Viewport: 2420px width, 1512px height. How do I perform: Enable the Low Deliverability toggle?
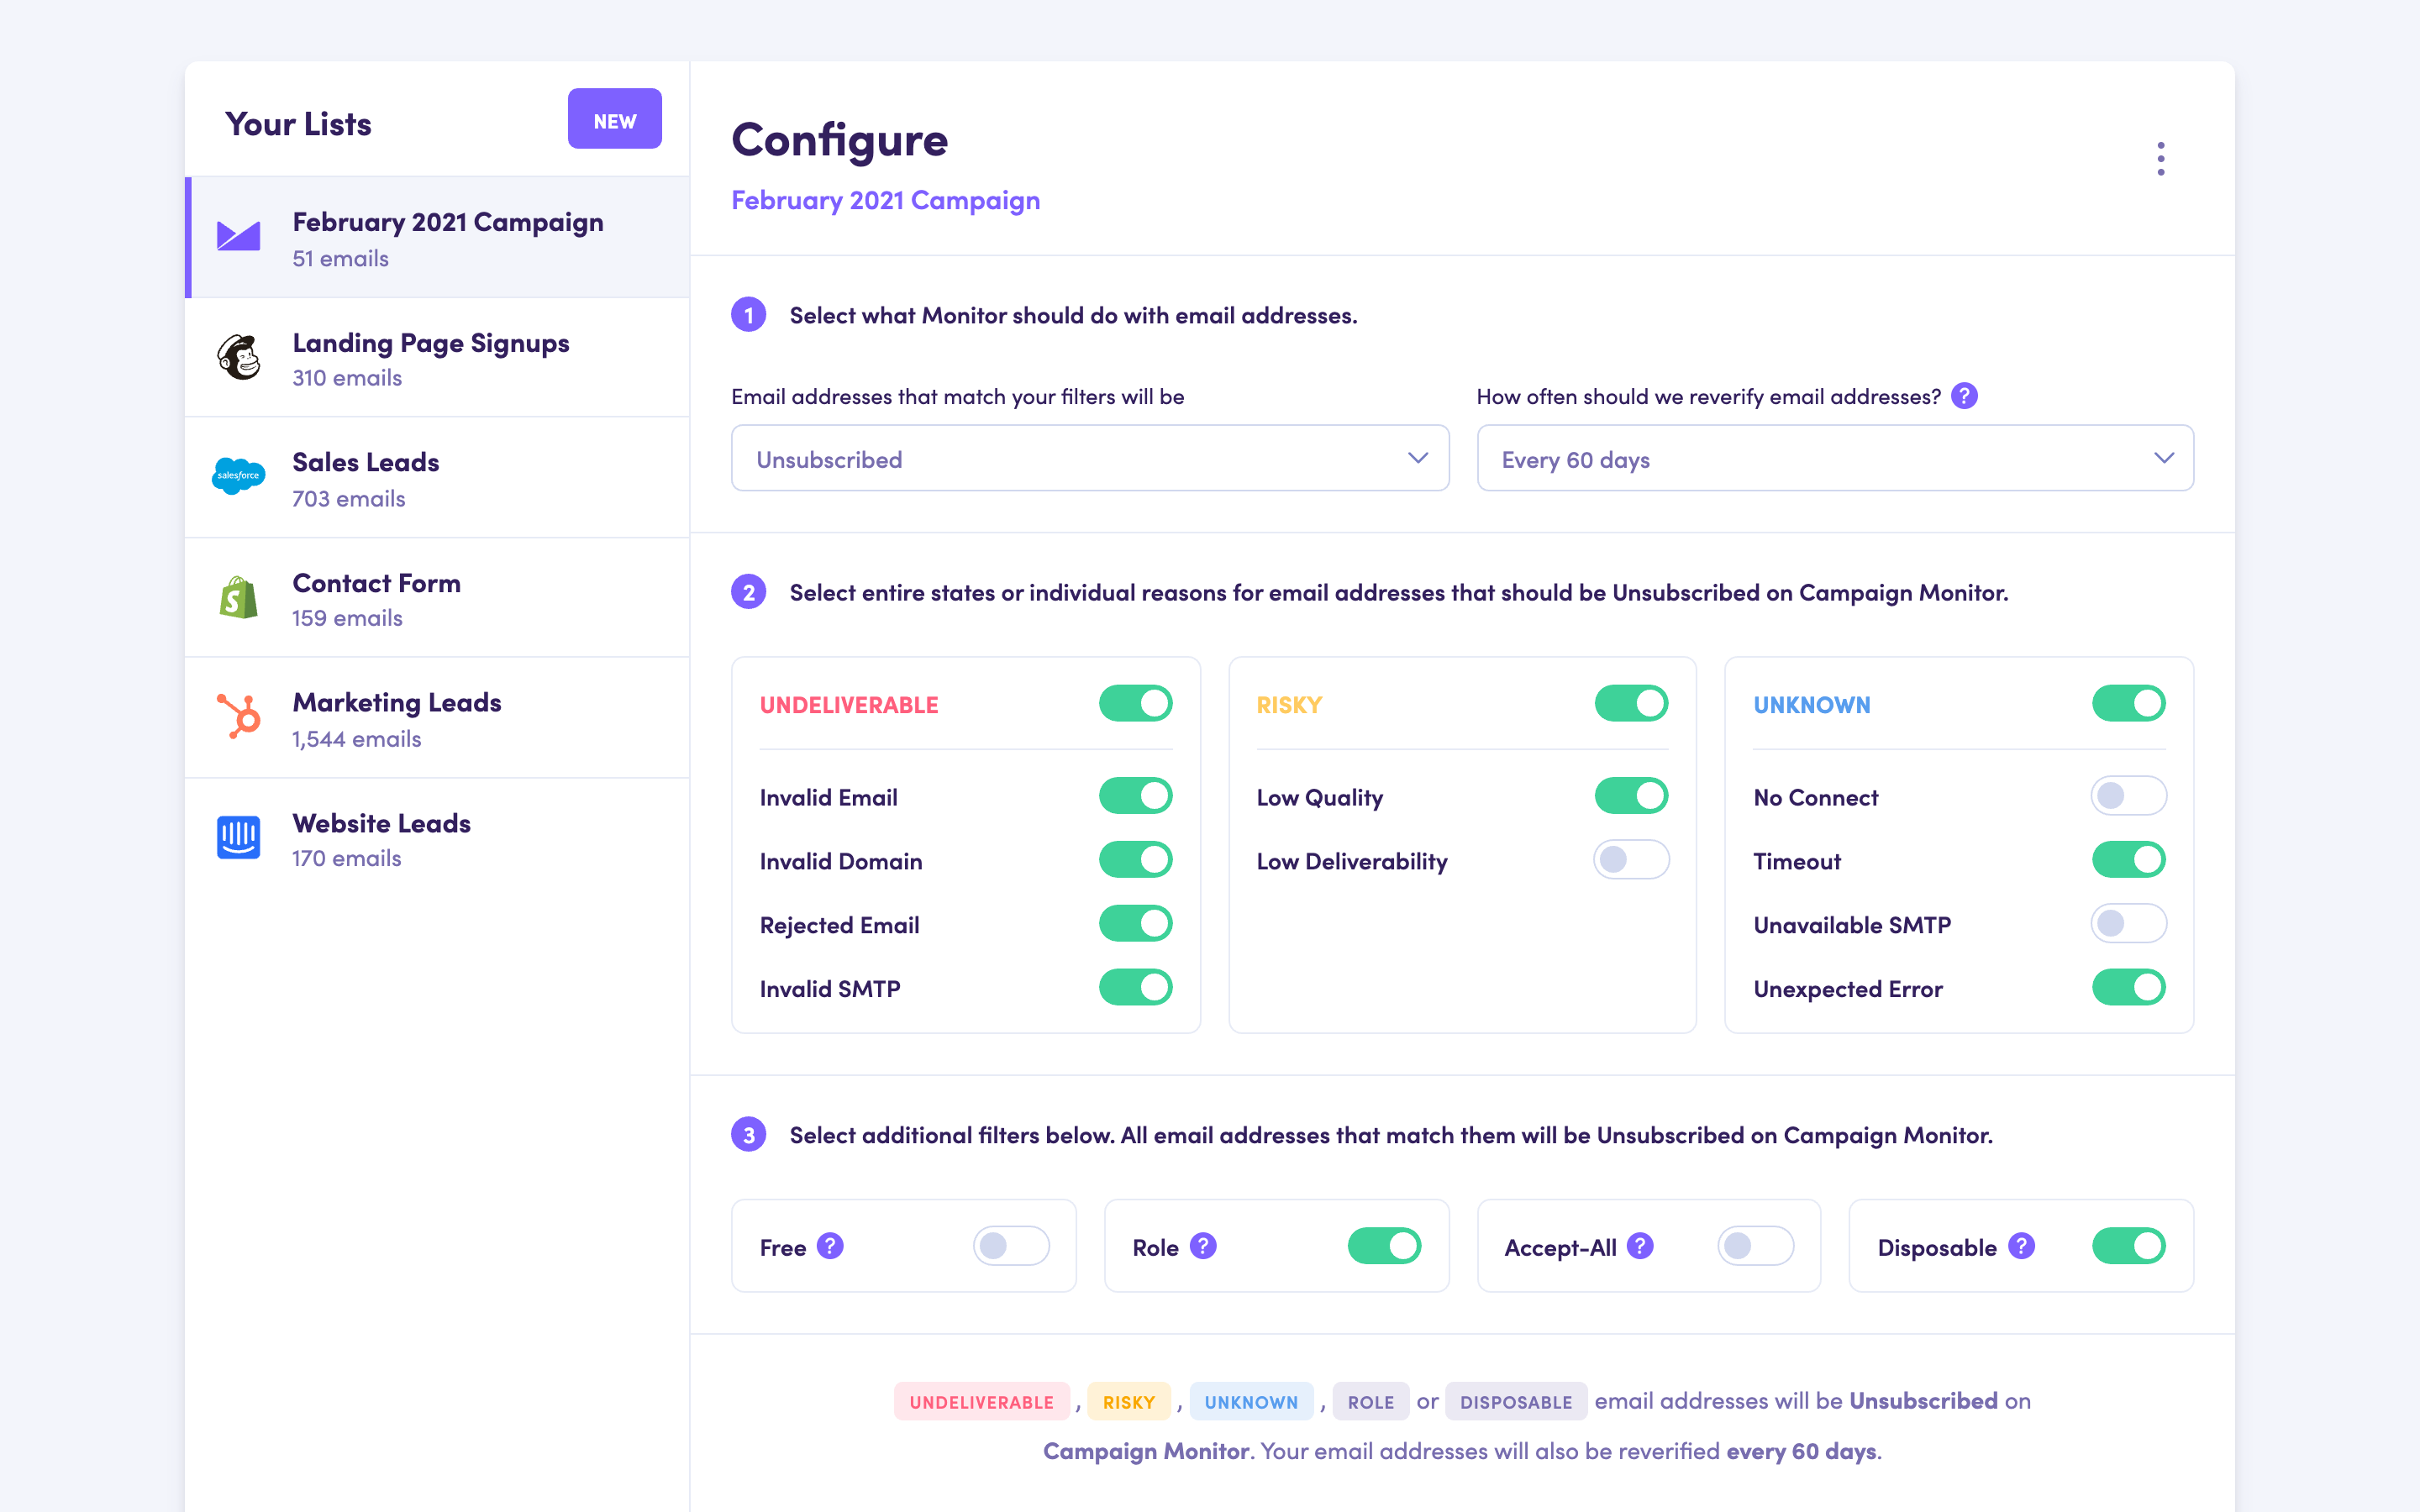pyautogui.click(x=1630, y=860)
